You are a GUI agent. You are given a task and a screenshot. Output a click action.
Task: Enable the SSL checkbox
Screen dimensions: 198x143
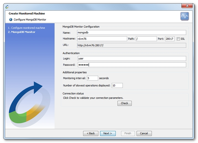pos(178,39)
